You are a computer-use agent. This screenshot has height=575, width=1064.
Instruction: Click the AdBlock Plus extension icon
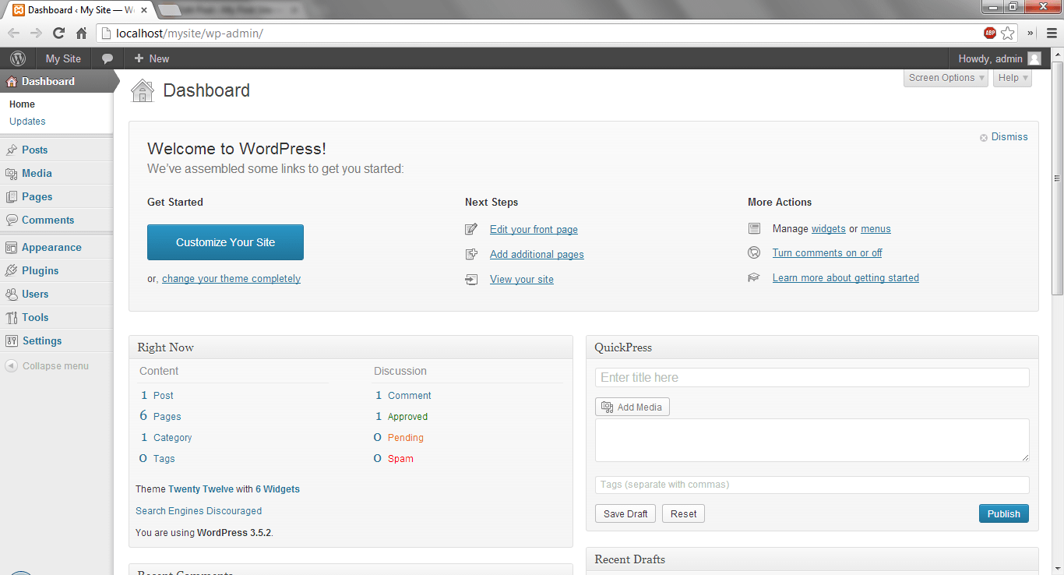990,33
